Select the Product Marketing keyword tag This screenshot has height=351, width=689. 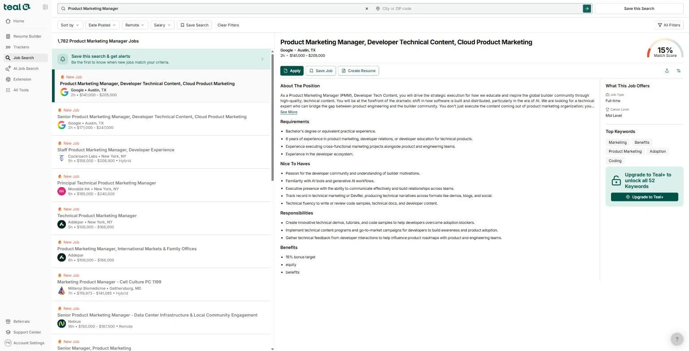point(625,151)
